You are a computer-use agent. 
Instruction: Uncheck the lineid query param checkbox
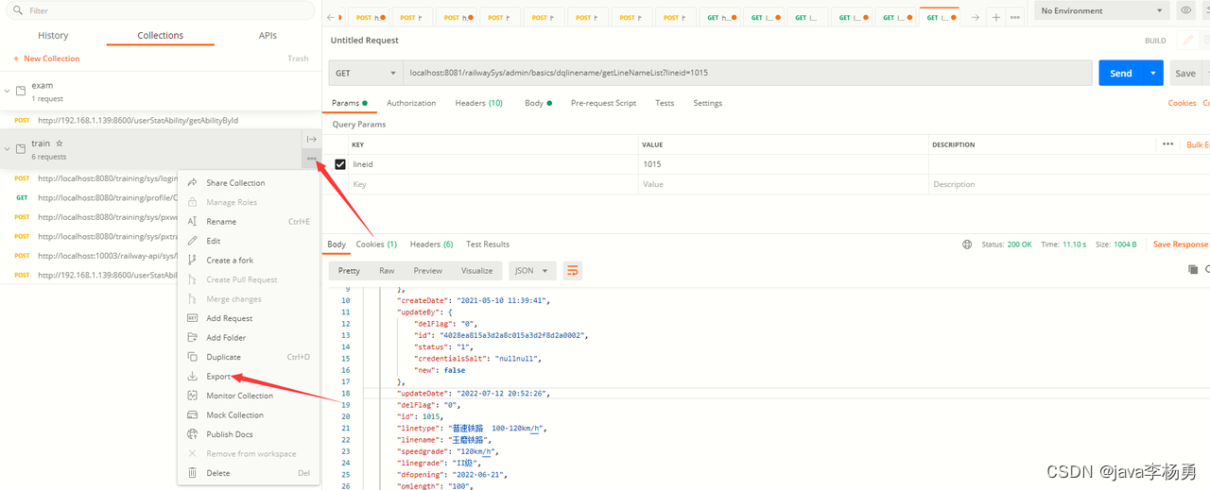[x=340, y=164]
